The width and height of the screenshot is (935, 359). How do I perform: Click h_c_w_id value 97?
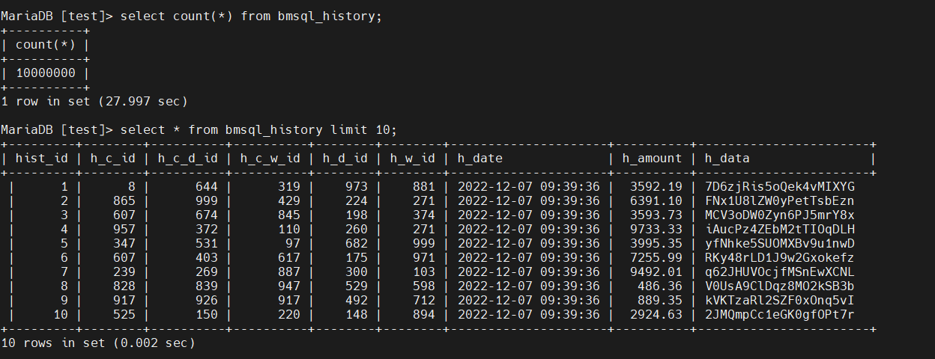click(x=293, y=244)
